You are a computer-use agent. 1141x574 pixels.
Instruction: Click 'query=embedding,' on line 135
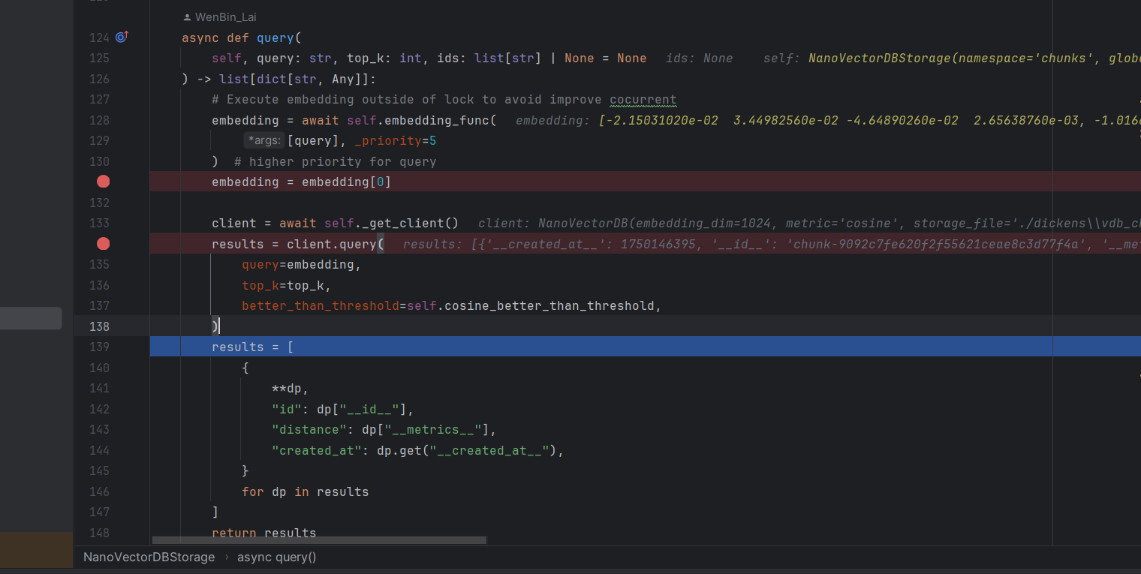point(302,264)
